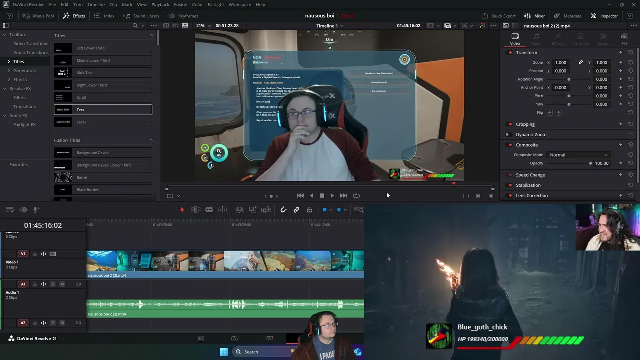The height and width of the screenshot is (360, 640).
Task: Flip the clip vertically
Action: (x=558, y=113)
